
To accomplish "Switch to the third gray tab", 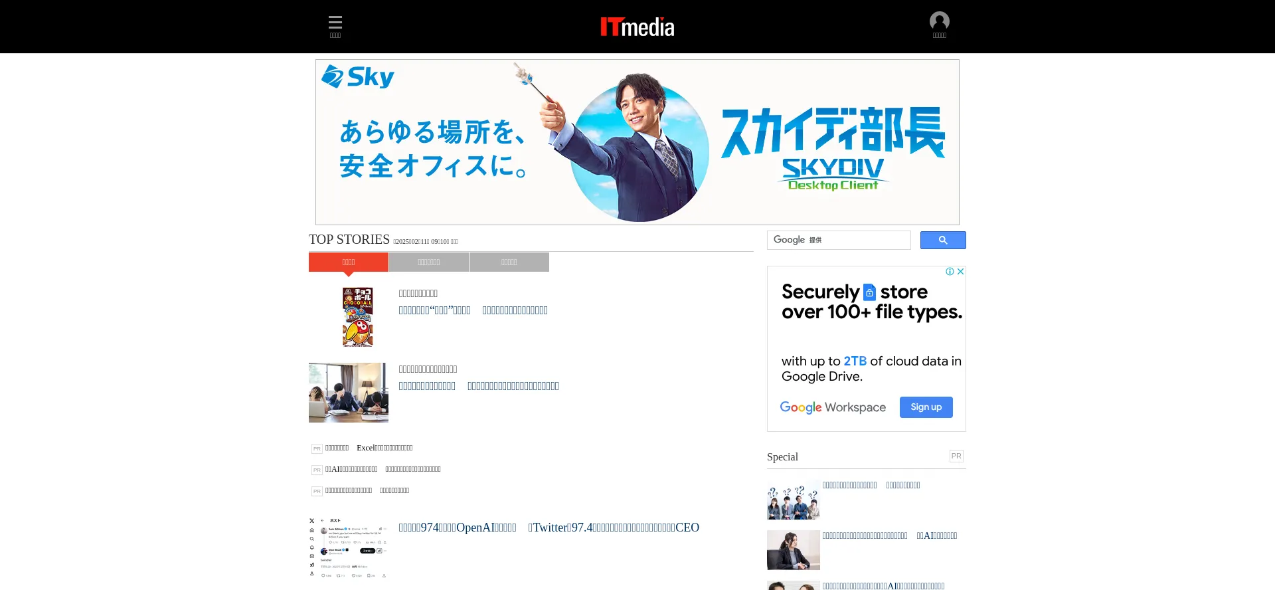I will (509, 262).
